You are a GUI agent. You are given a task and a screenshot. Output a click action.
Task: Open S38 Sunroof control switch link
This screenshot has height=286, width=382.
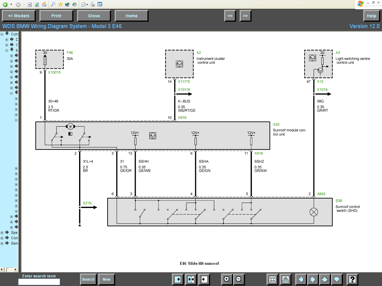pyautogui.click(x=339, y=201)
